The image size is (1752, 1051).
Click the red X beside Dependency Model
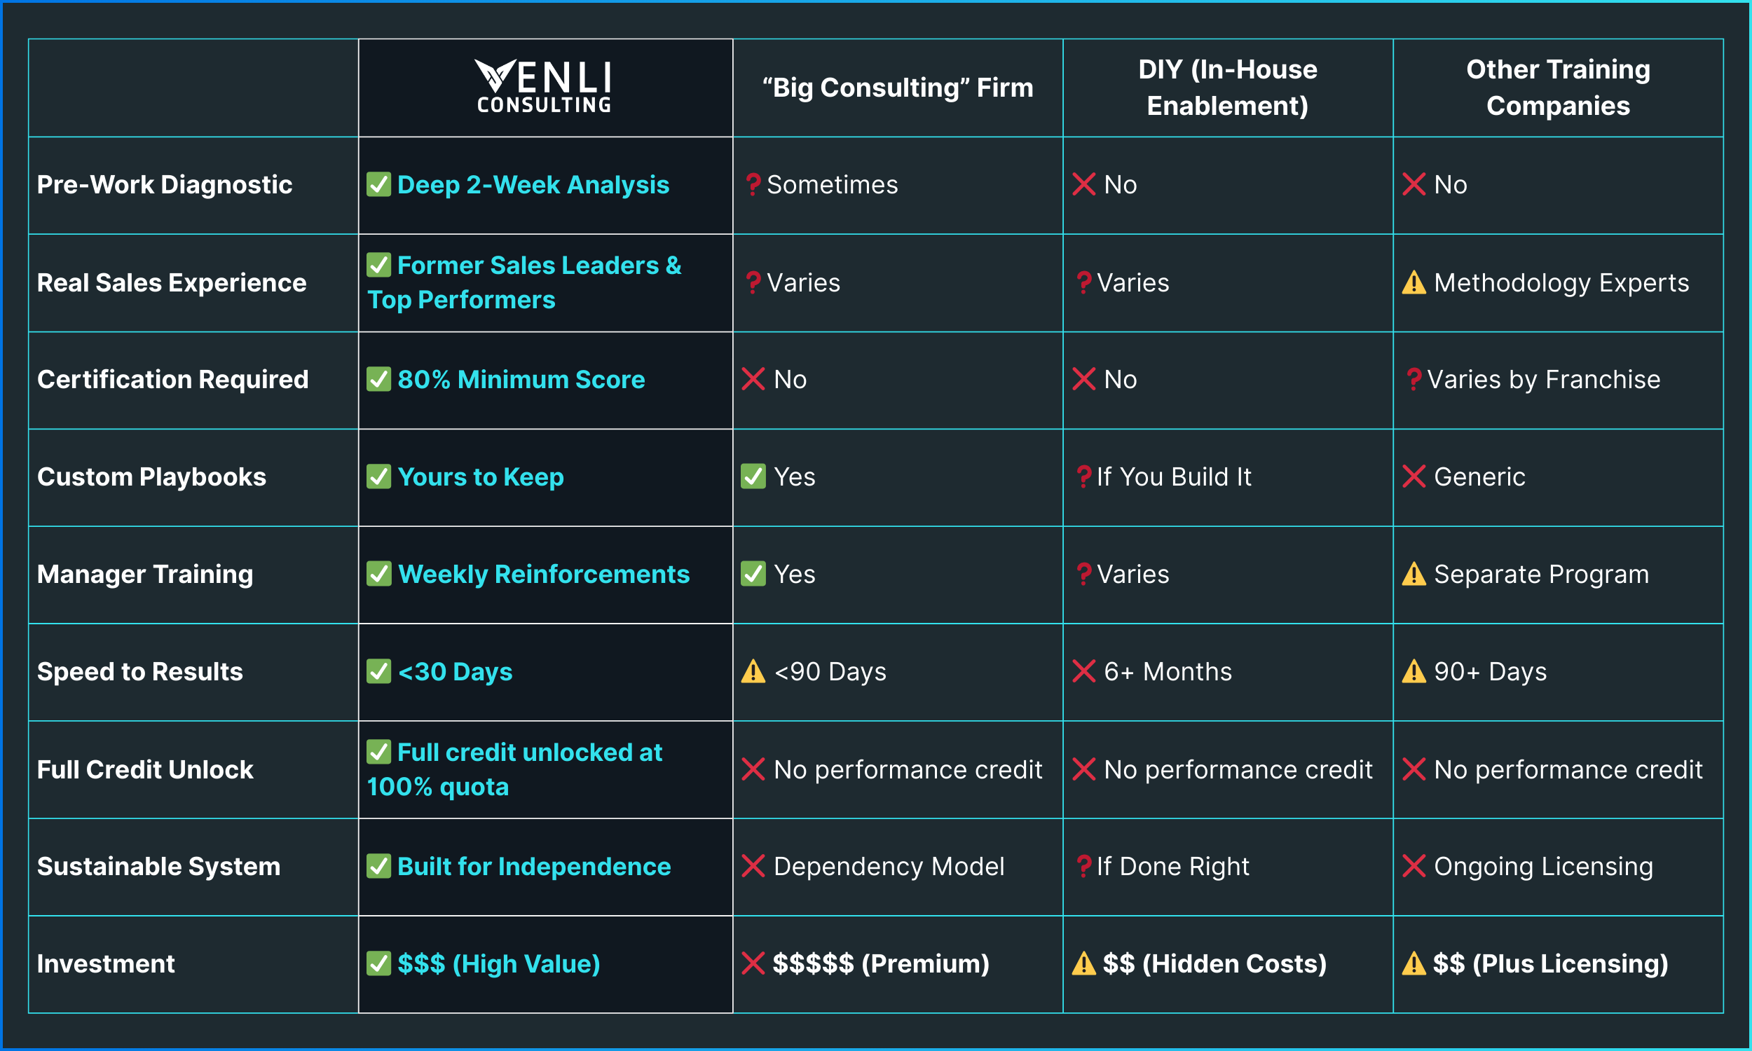(753, 866)
